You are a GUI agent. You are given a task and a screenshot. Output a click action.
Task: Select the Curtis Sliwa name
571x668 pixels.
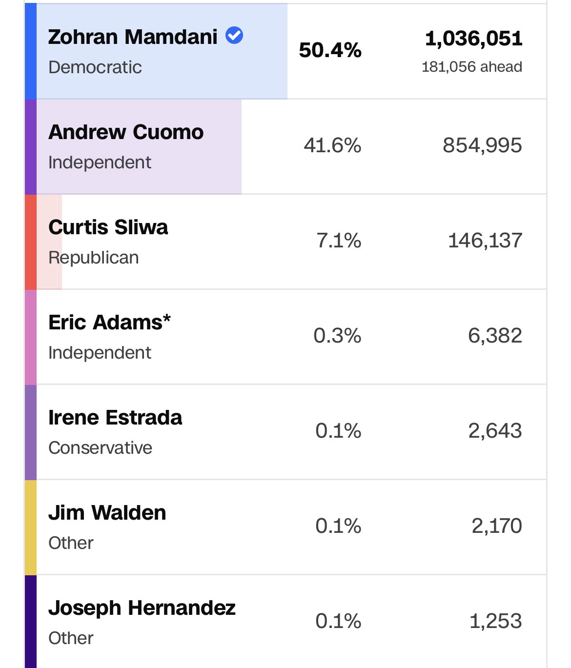pos(108,227)
